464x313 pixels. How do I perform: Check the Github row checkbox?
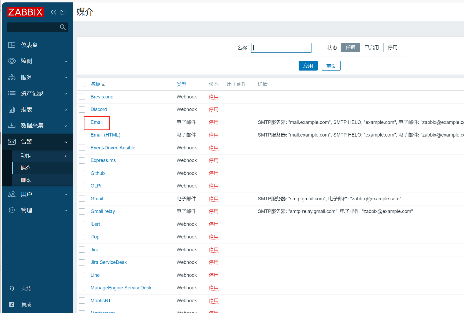coord(82,173)
